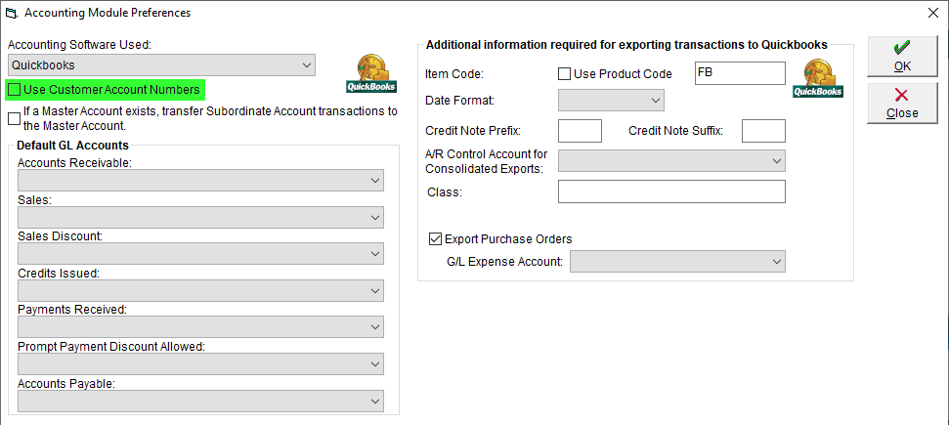Open the A/R Control Account dropdown
The image size is (949, 425).
click(671, 160)
